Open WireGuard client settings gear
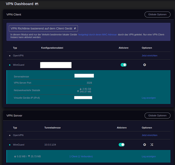 point(145,65)
